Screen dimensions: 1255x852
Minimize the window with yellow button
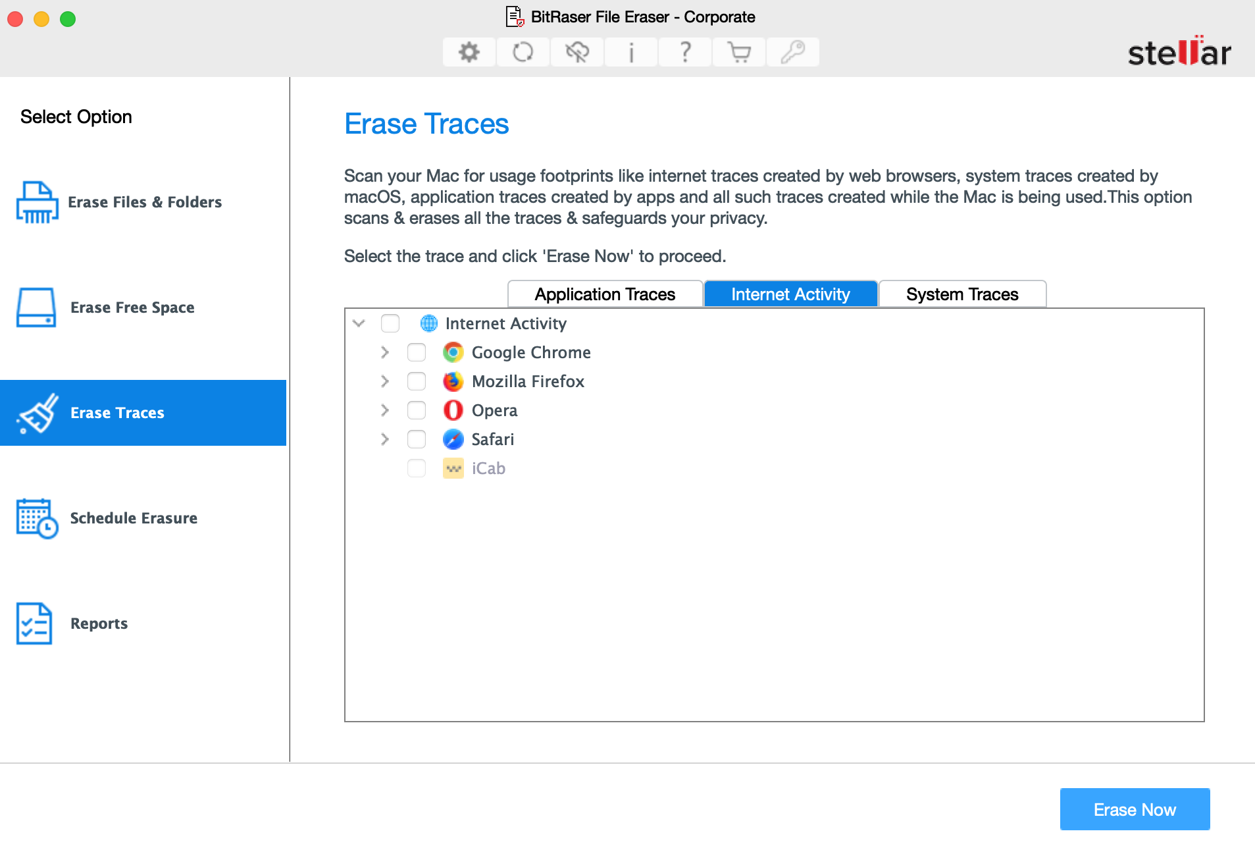[x=41, y=19]
